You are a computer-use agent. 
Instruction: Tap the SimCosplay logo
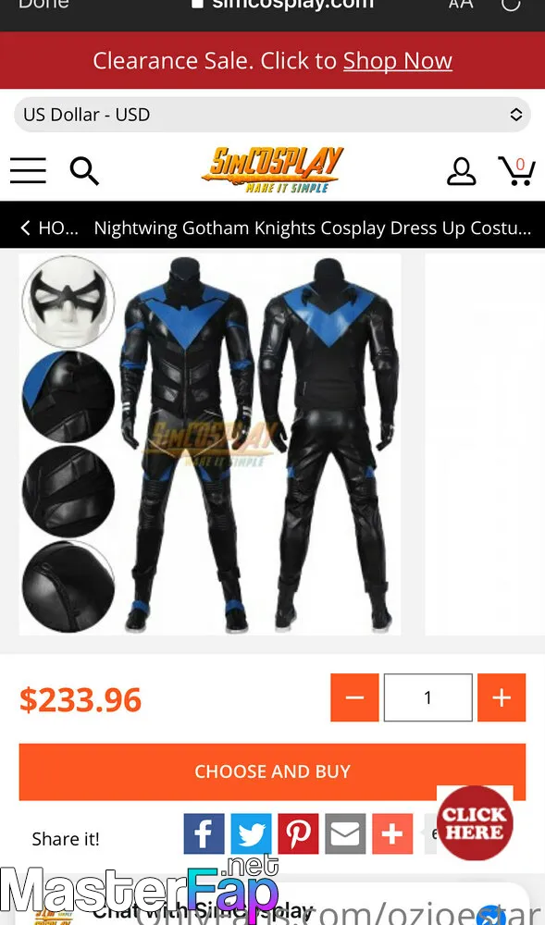(x=272, y=170)
